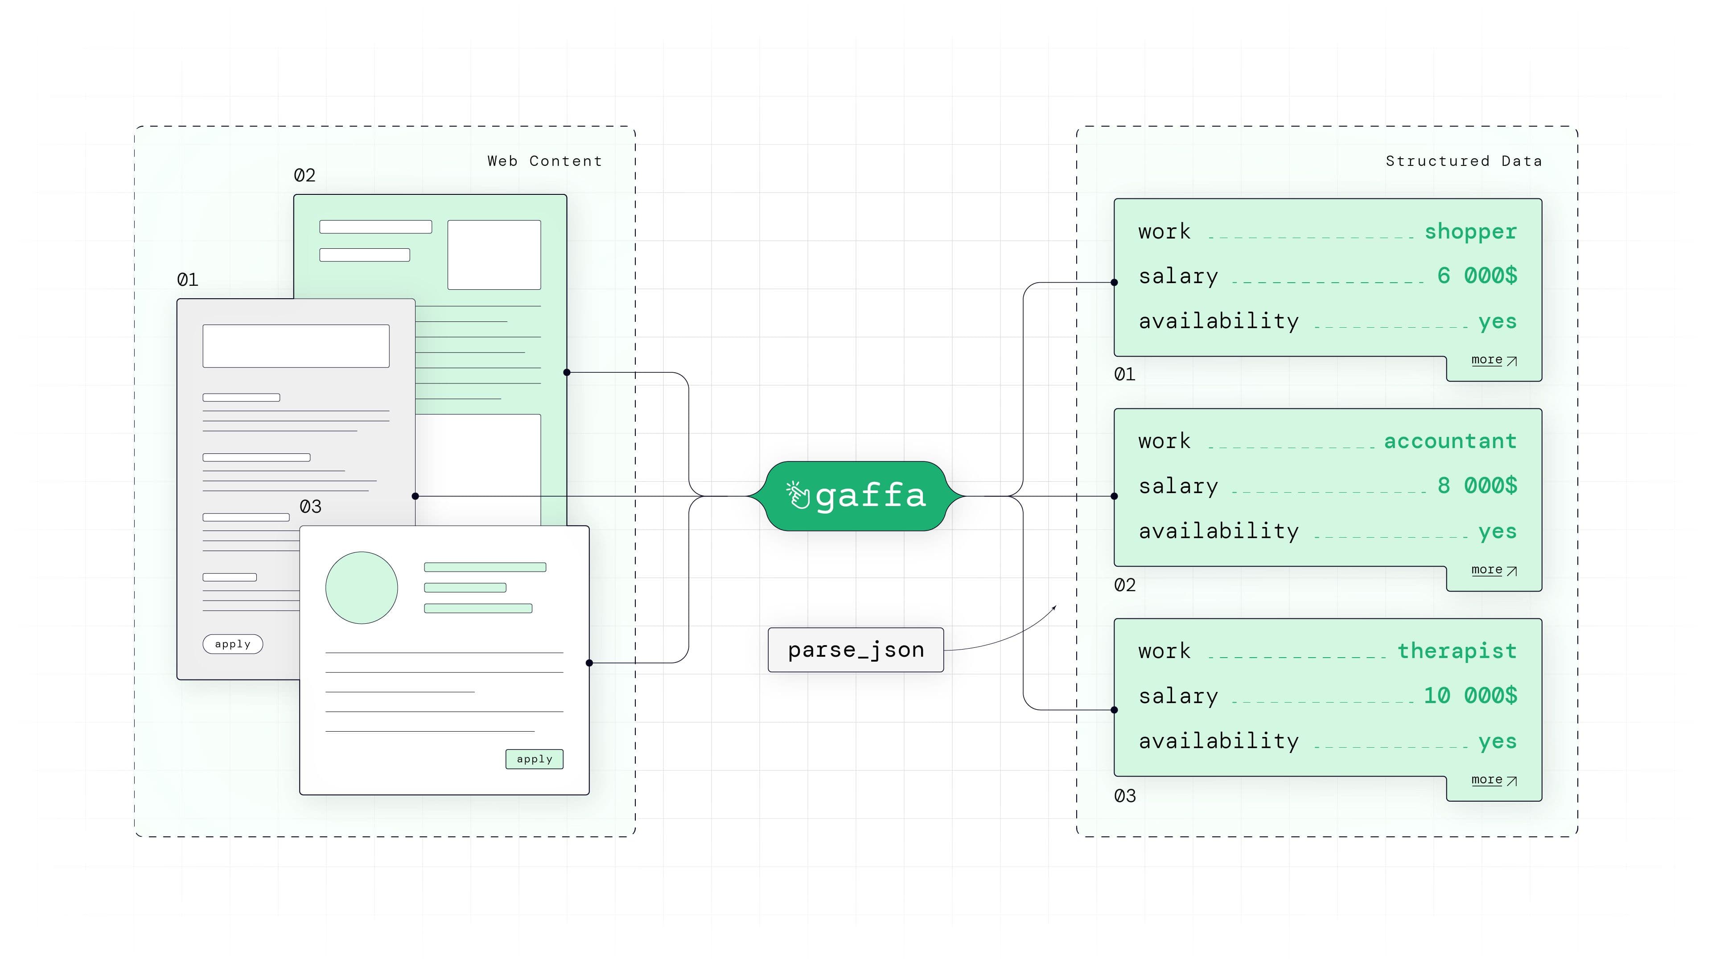The width and height of the screenshot is (1712, 963).
Task: Click the '01' label under shopper card
Action: (x=1124, y=375)
